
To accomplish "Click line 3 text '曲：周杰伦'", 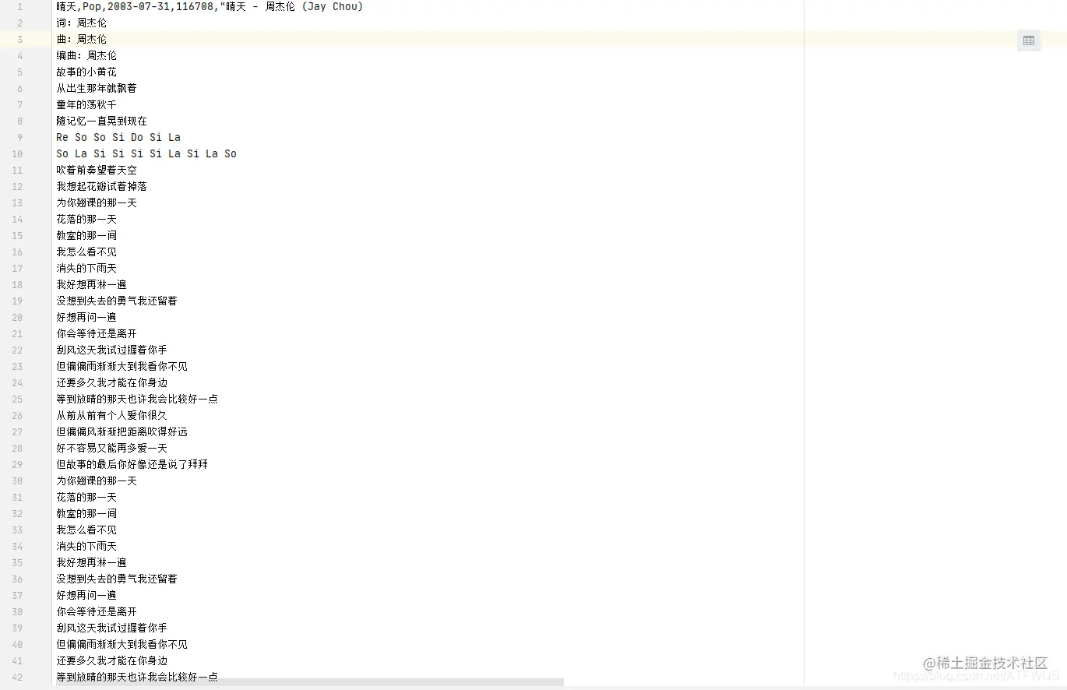I will (81, 39).
